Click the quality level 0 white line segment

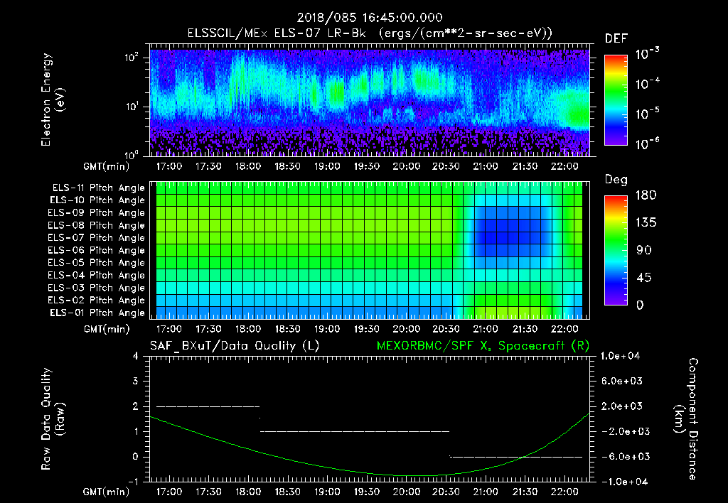(516, 457)
